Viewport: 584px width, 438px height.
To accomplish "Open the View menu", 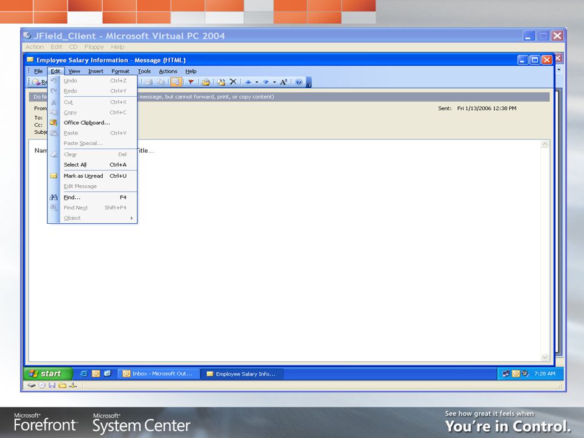I will pos(74,71).
